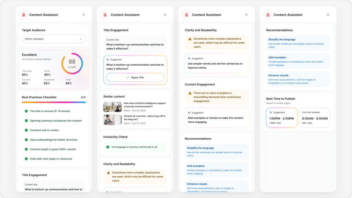Apply the suggested title
The height and width of the screenshot is (198, 352).
[135, 77]
